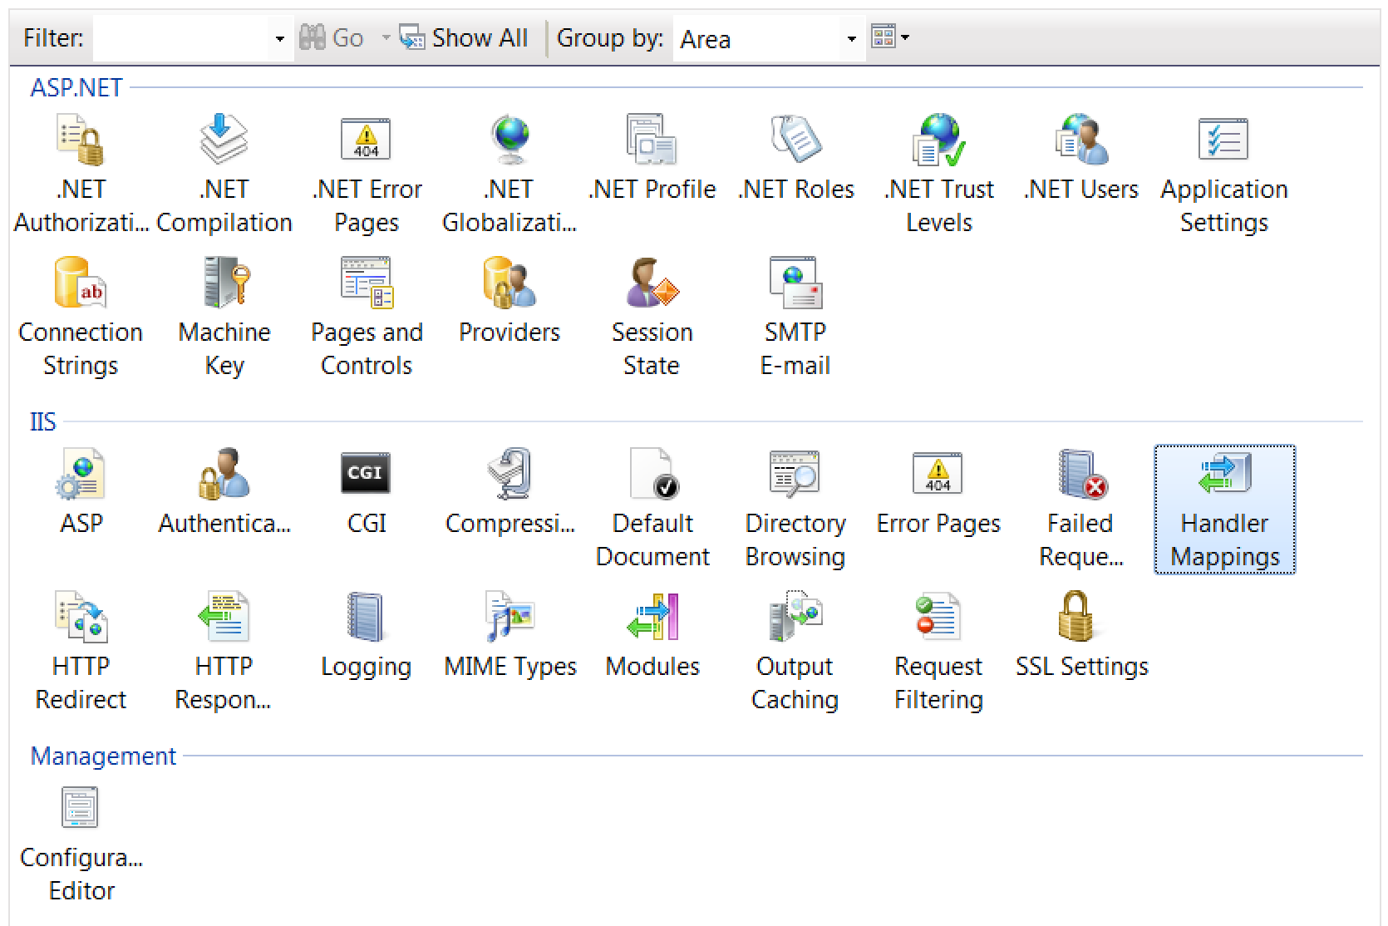The width and height of the screenshot is (1388, 926).
Task: Open the Output Caching icon
Action: point(795,617)
